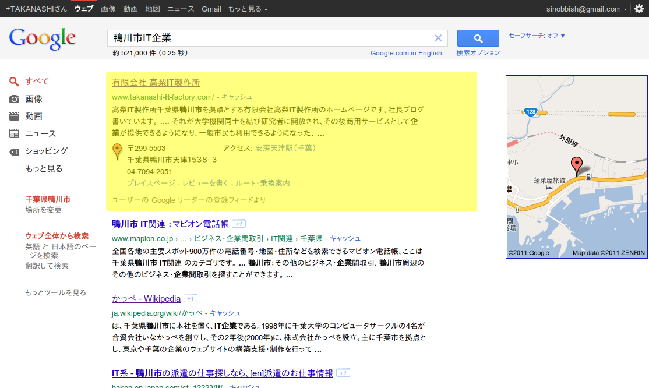Click 英語 と 日本語のページを検索
This screenshot has height=388, width=649.
coord(61,251)
